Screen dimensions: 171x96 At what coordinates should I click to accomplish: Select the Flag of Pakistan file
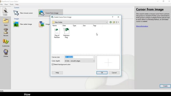coord(57,33)
